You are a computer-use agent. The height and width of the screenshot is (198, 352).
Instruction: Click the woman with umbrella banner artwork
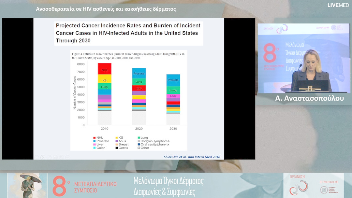tap(27, 185)
